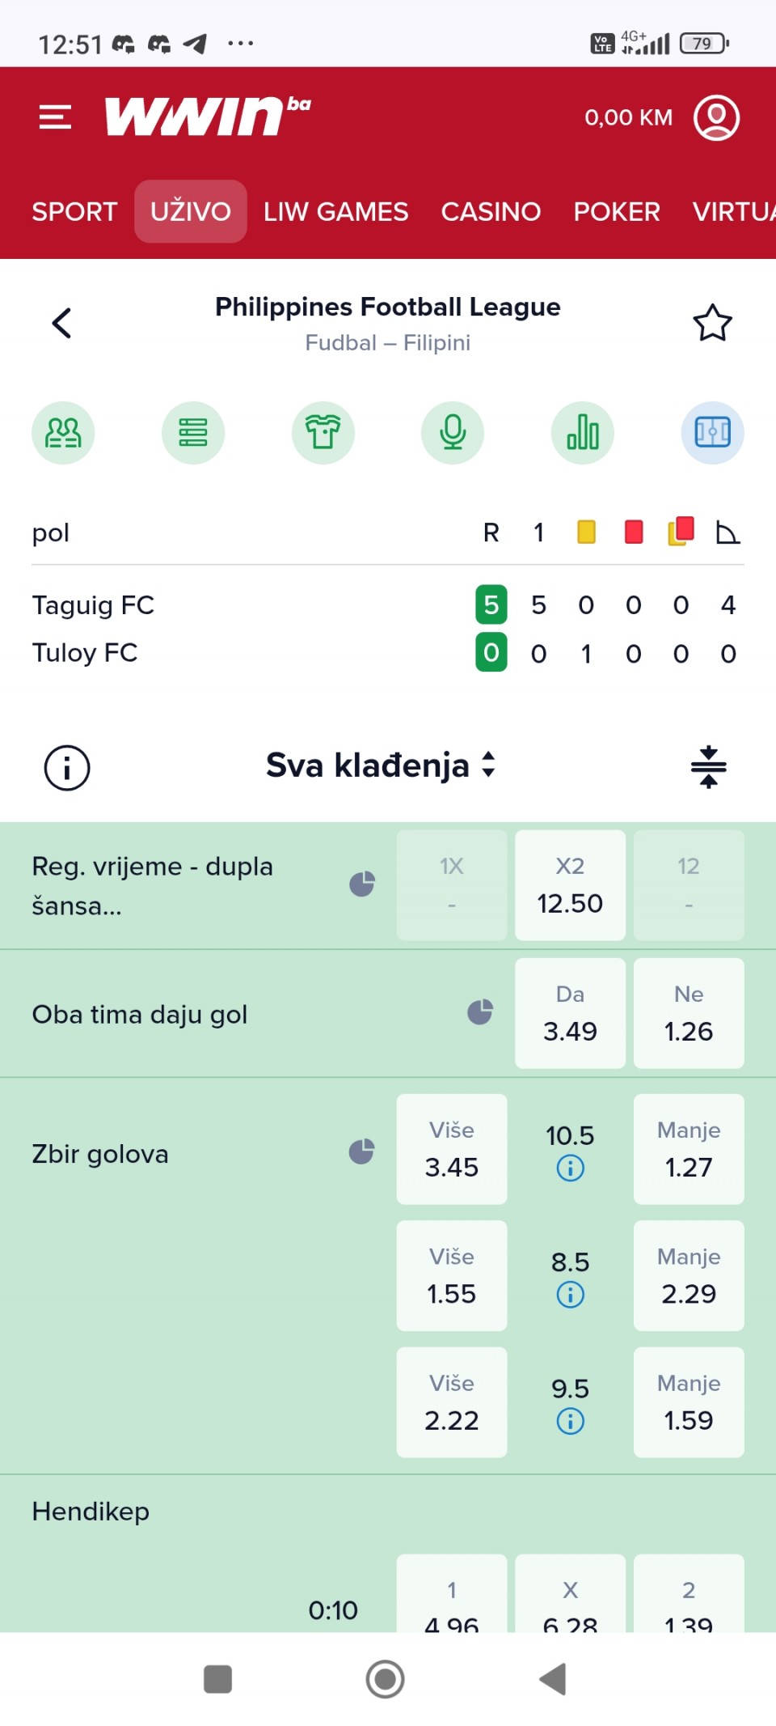Expand the Sva klađenja market selector

tap(381, 765)
